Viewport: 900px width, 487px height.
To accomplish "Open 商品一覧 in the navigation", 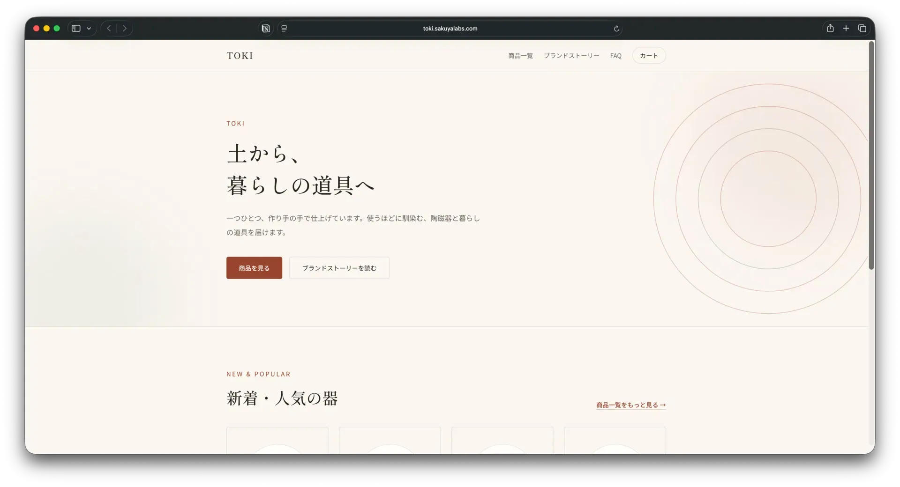I will [521, 56].
